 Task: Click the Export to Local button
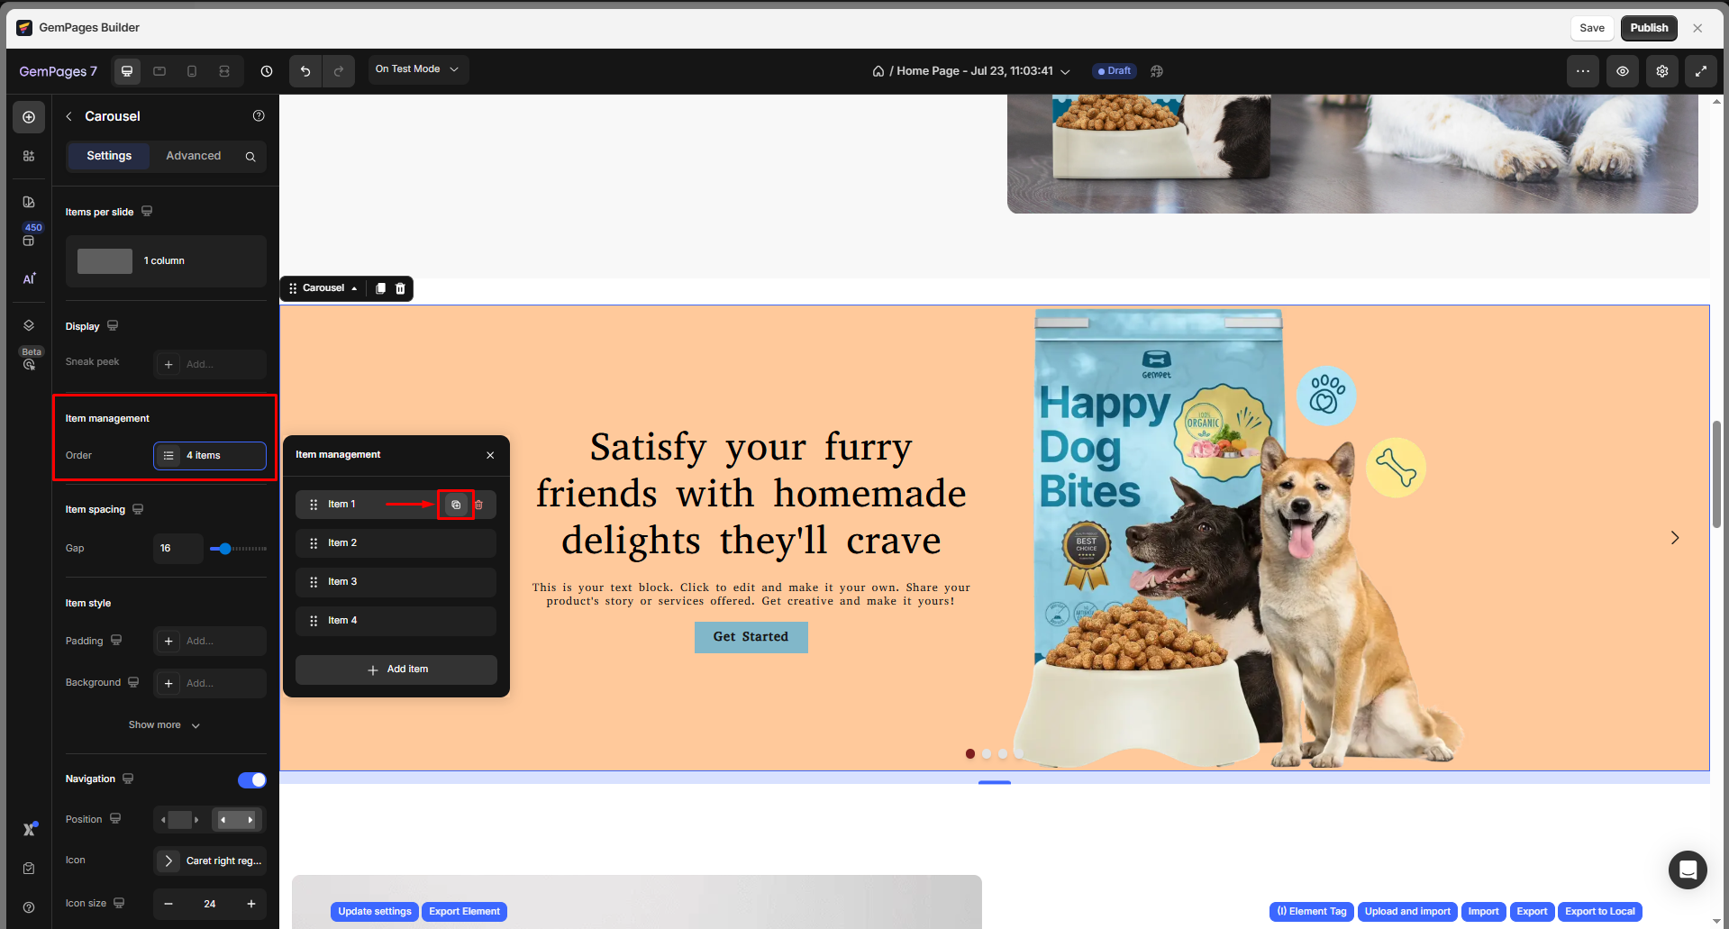point(1600,912)
